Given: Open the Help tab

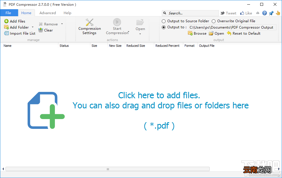Looking at the screenshot, I should [x=67, y=13].
